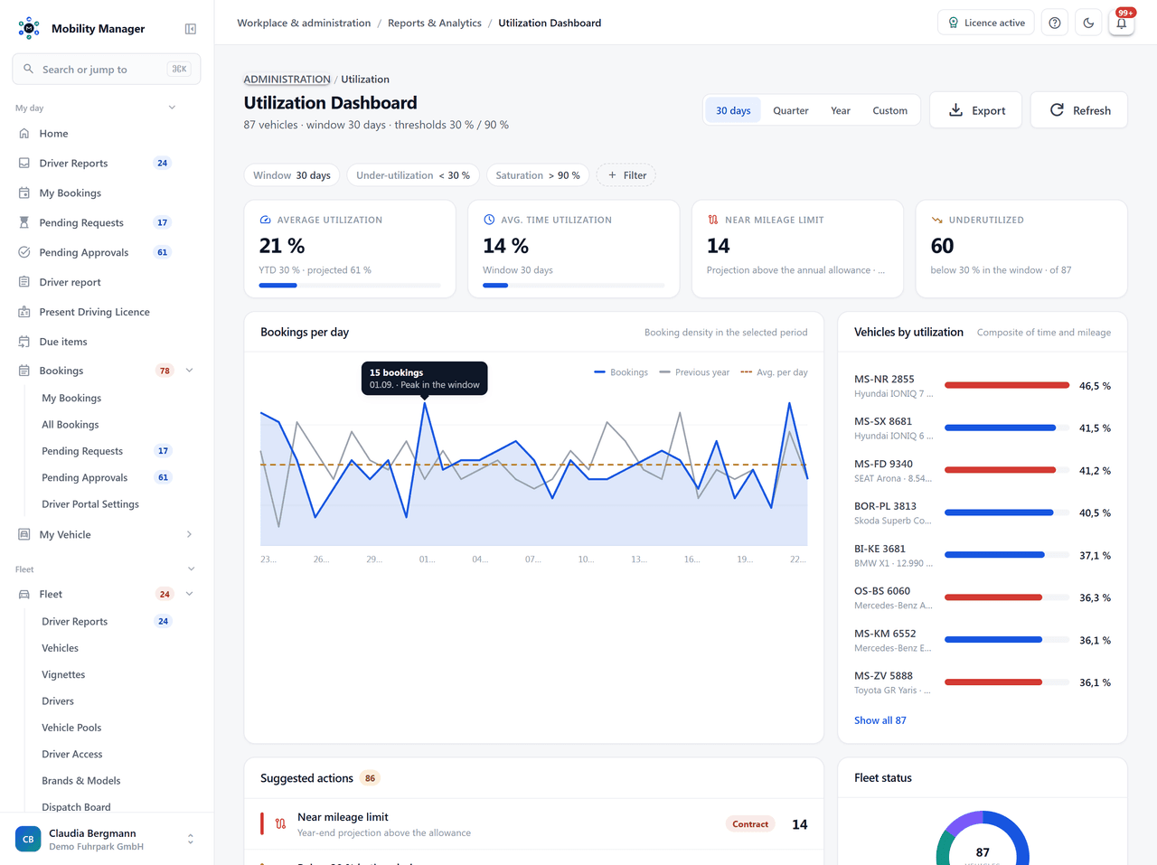Click the Average Utilization gauge icon
This screenshot has width=1157, height=865.
coord(266,221)
